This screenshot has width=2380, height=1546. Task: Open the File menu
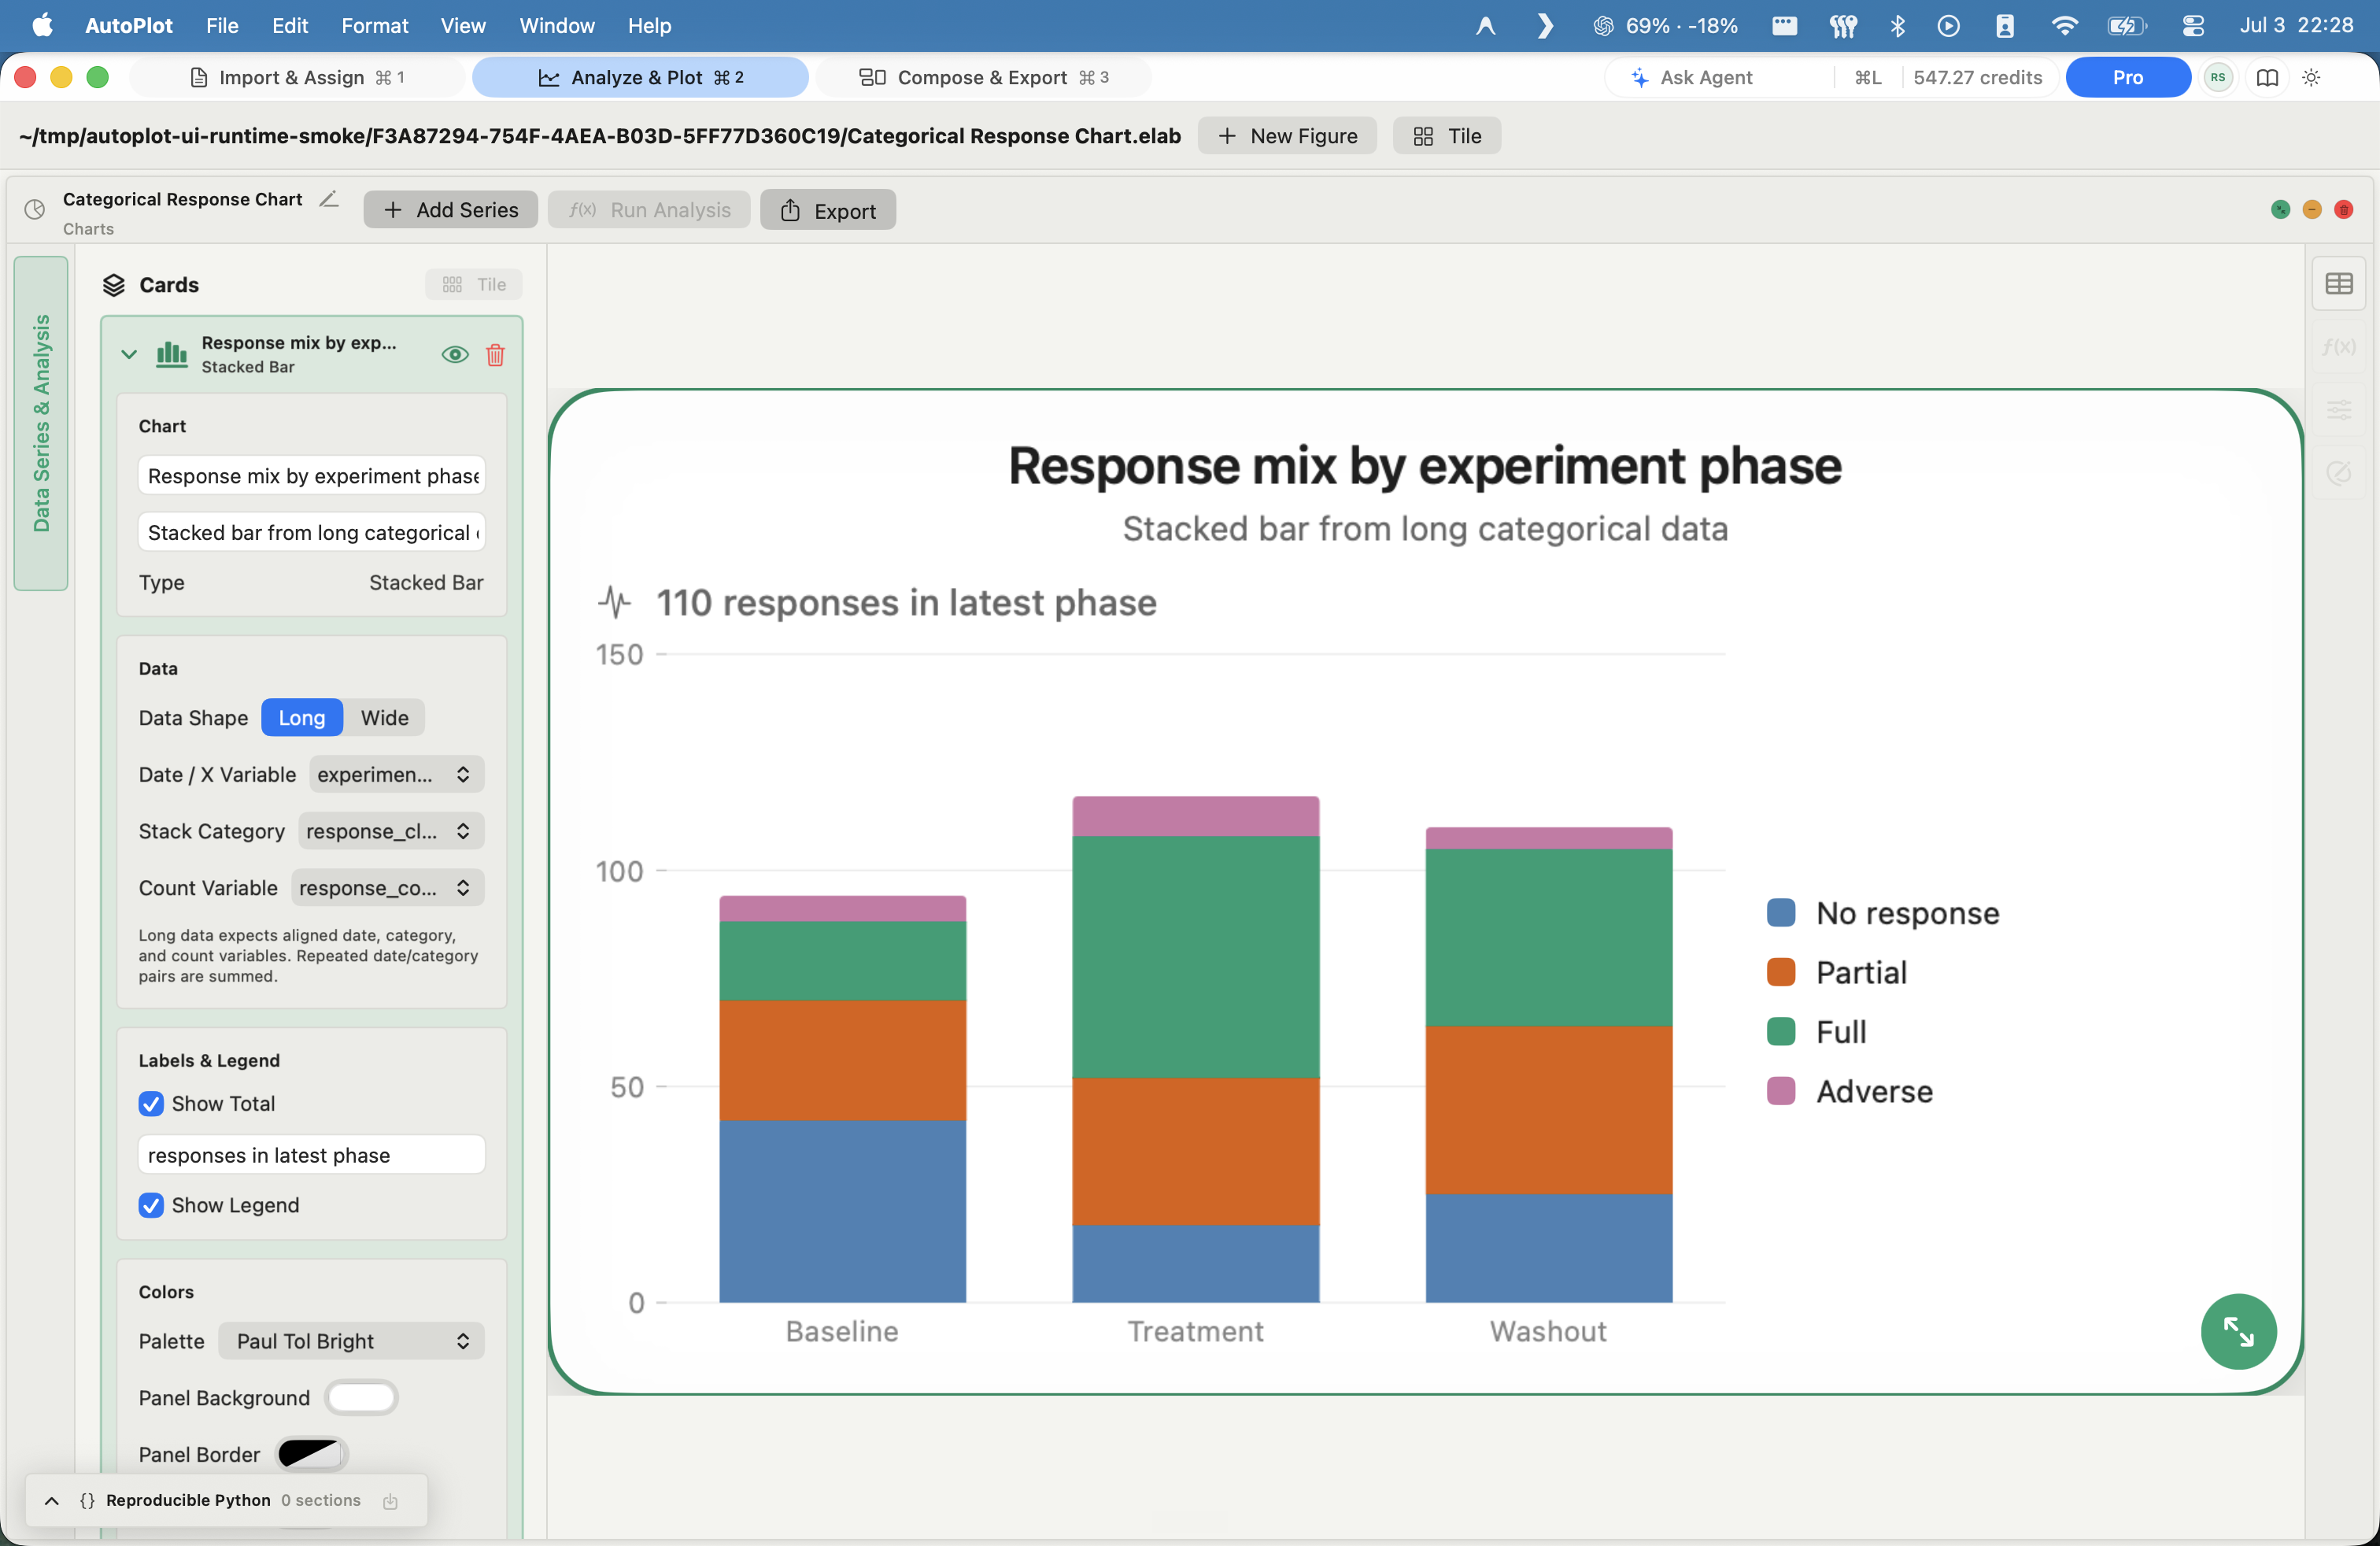point(222,25)
